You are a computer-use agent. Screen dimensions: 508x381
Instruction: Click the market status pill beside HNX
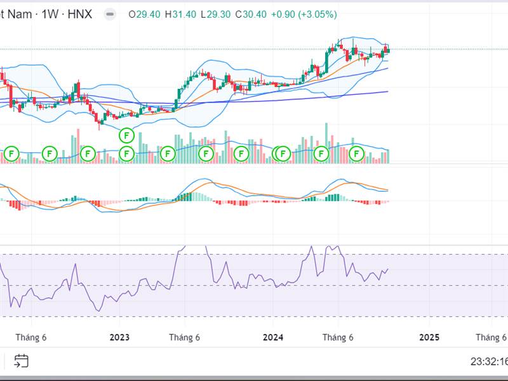[x=110, y=14]
